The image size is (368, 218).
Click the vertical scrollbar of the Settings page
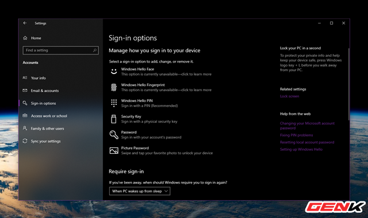click(349, 84)
